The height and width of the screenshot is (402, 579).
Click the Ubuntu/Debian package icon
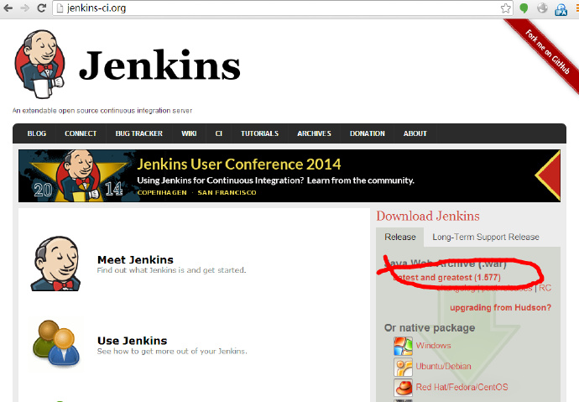403,367
